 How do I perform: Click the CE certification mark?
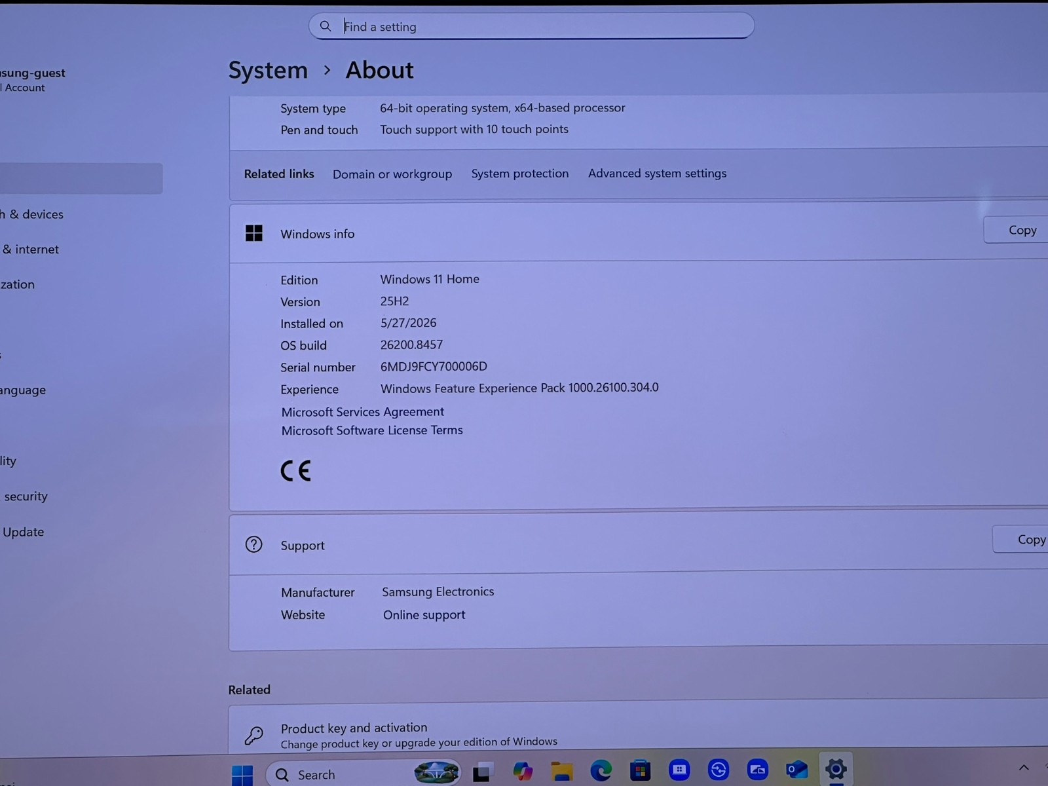click(x=295, y=470)
